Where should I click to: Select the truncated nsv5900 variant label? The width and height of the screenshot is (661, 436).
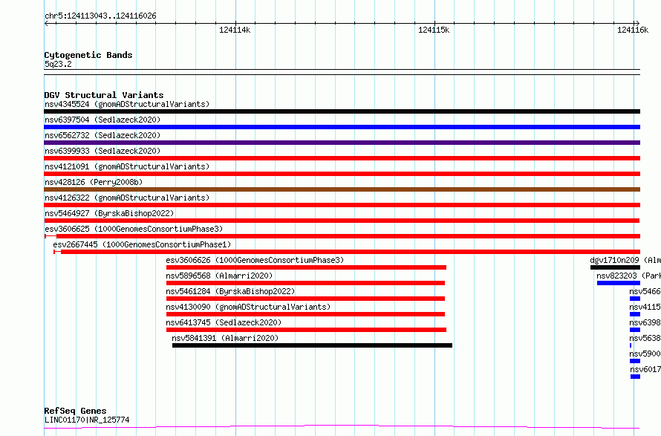[x=645, y=354]
